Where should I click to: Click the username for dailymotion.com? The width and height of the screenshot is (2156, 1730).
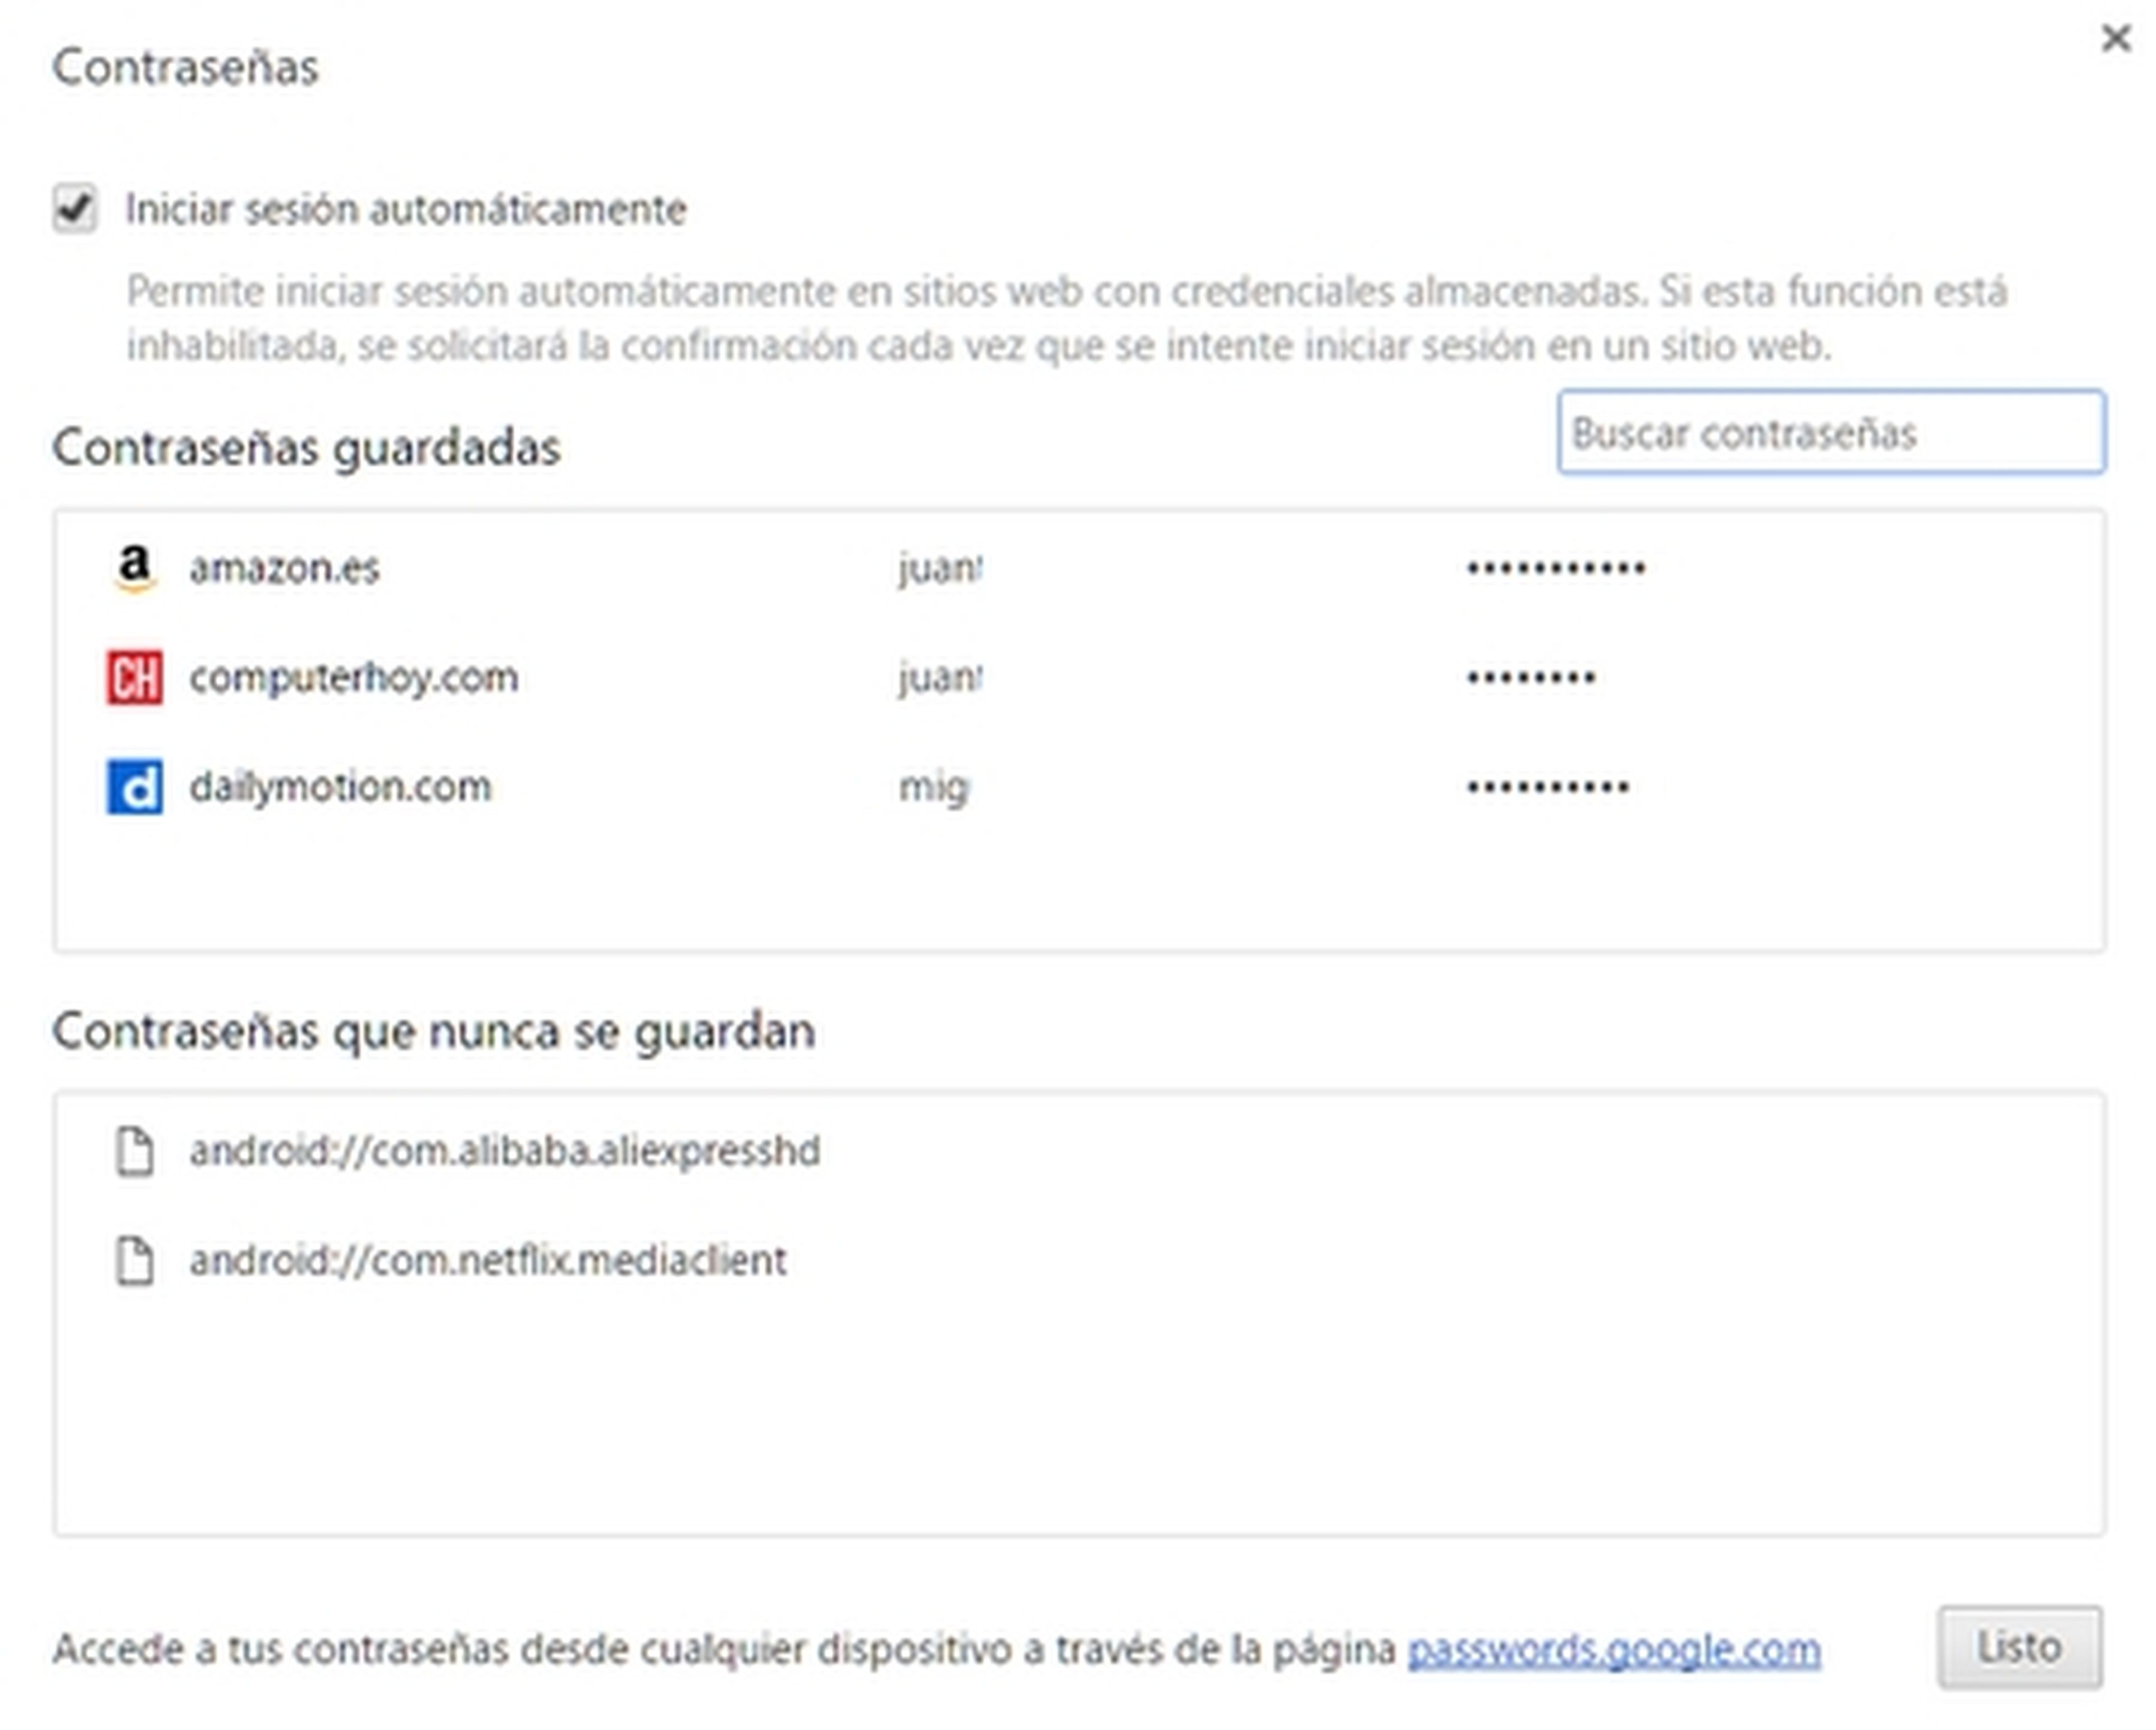click(933, 788)
